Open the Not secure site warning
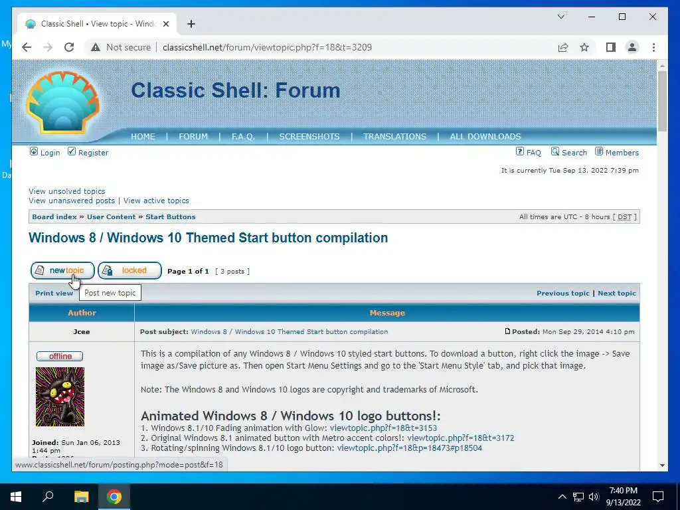This screenshot has width=680, height=510. [x=121, y=47]
